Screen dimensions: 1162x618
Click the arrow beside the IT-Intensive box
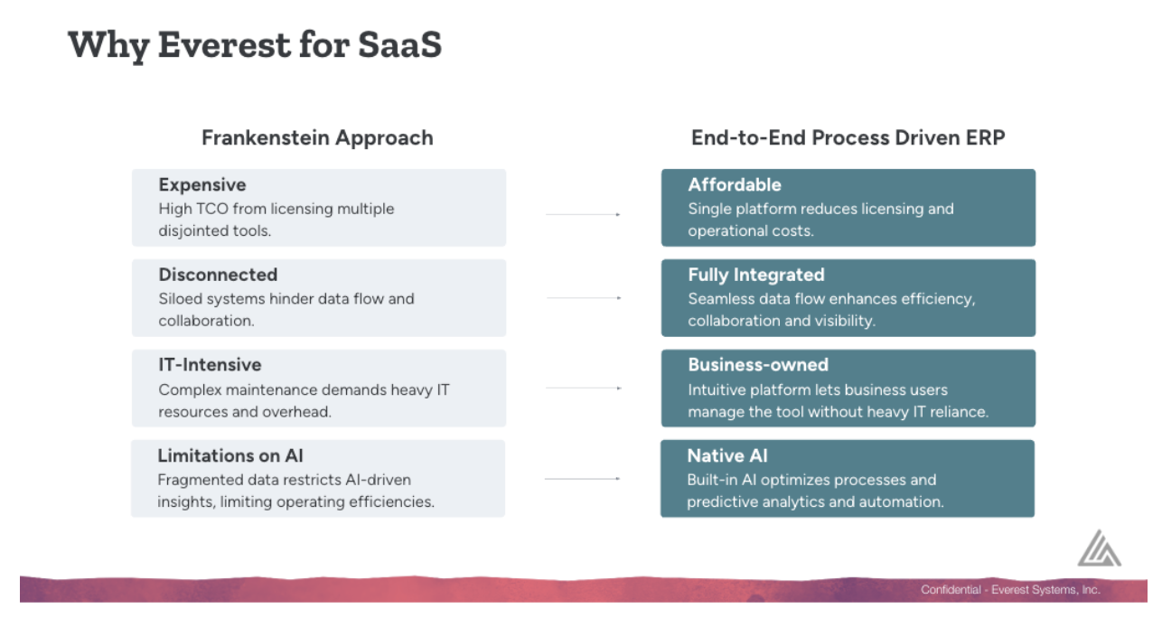pyautogui.click(x=583, y=388)
